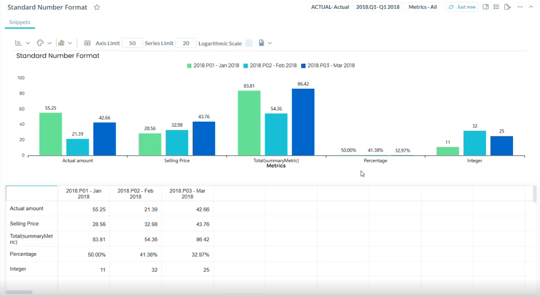Open the three-dots more options menu
Screen dimensions: 540x297
(520, 7)
